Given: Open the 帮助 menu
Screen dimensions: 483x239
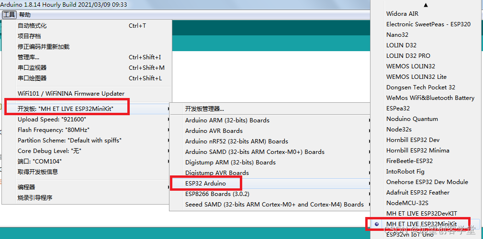Looking at the screenshot, I should point(24,15).
